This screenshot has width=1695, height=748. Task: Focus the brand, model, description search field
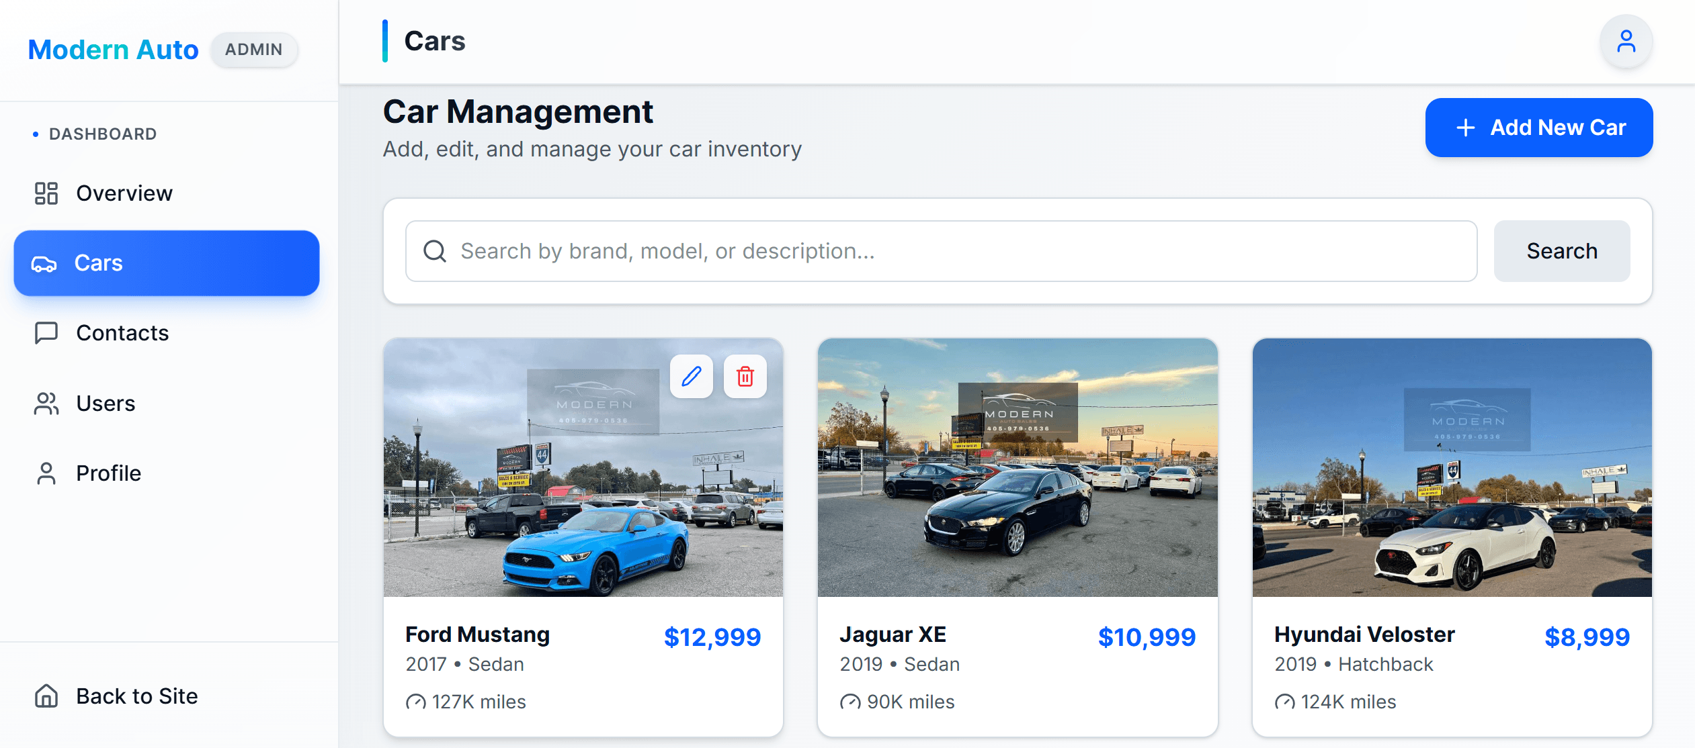tap(942, 251)
